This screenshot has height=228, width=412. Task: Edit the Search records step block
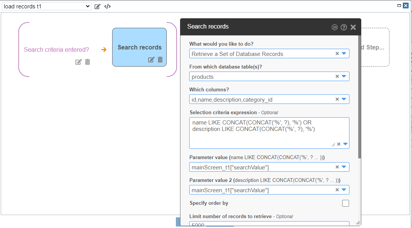click(151, 60)
